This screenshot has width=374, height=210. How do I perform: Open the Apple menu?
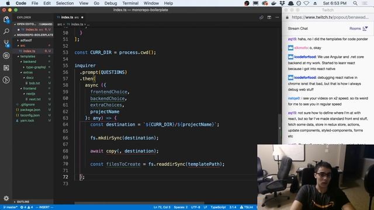tap(8, 3)
